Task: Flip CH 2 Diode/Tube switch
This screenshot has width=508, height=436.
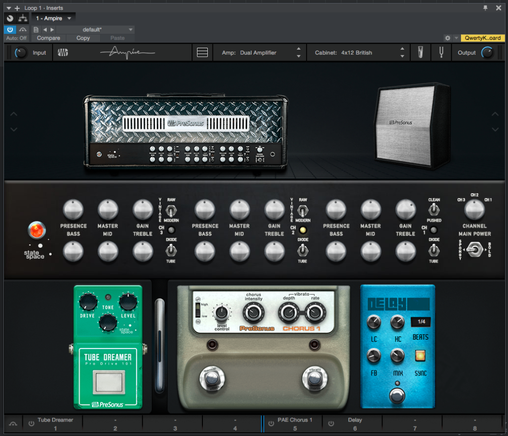Action: (303, 250)
